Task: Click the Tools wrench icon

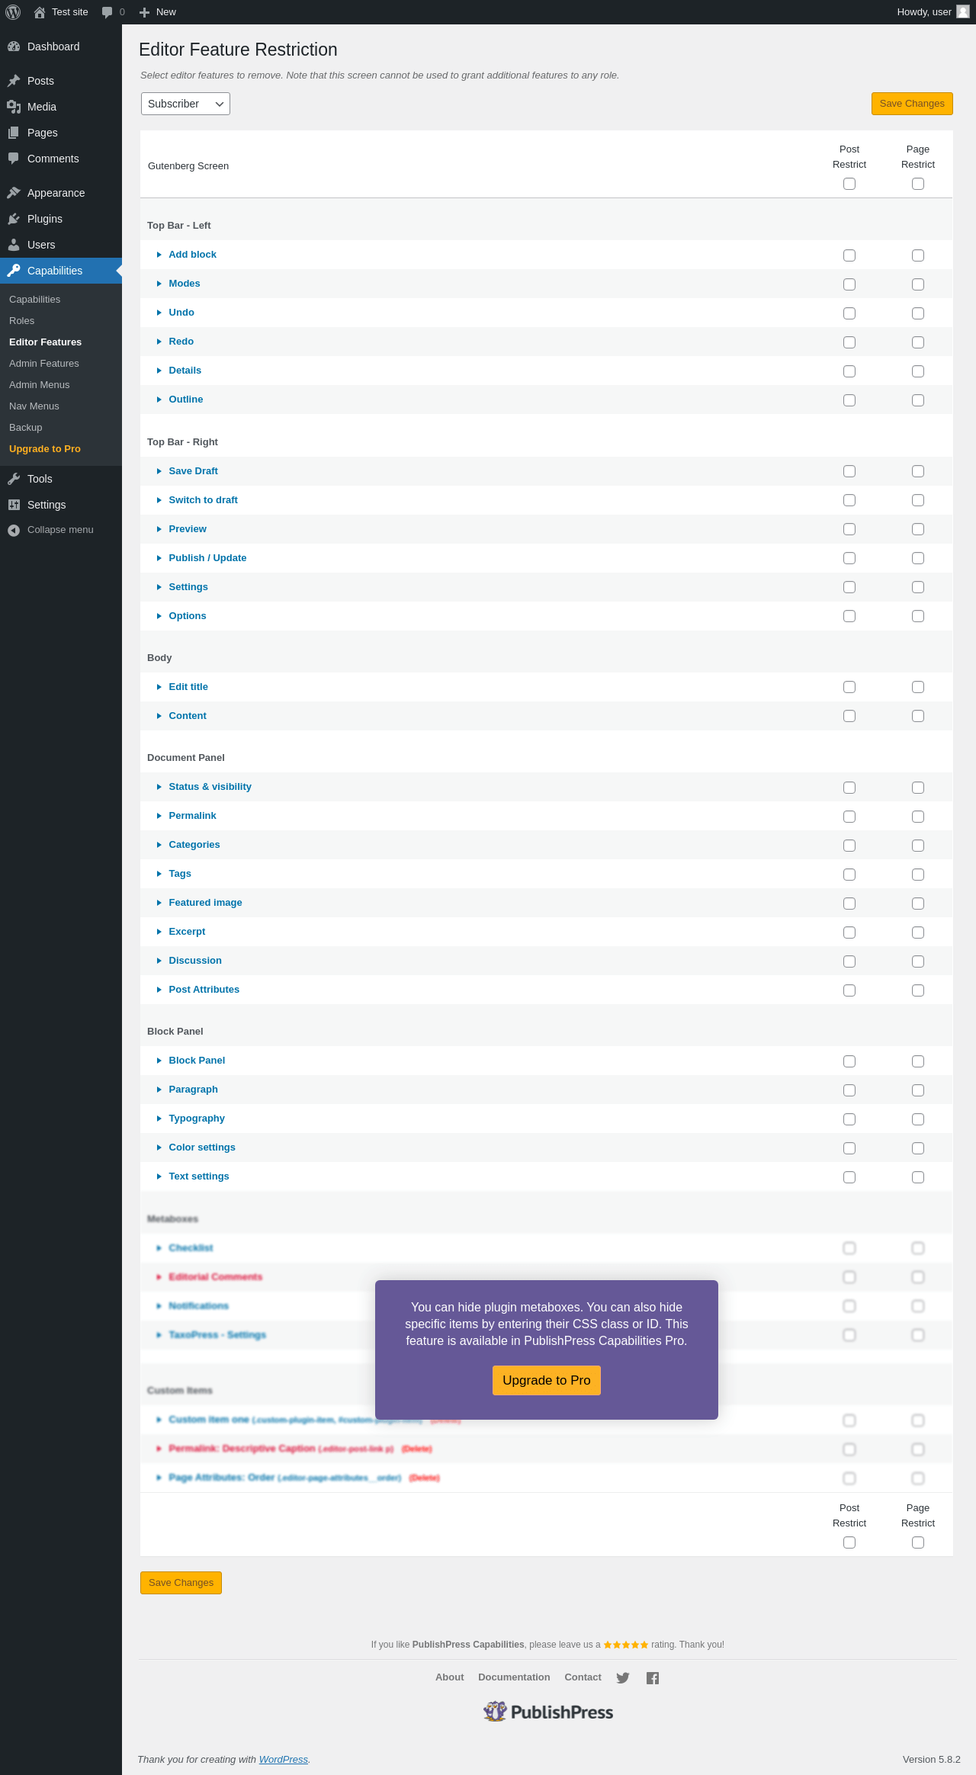Action: (14, 479)
